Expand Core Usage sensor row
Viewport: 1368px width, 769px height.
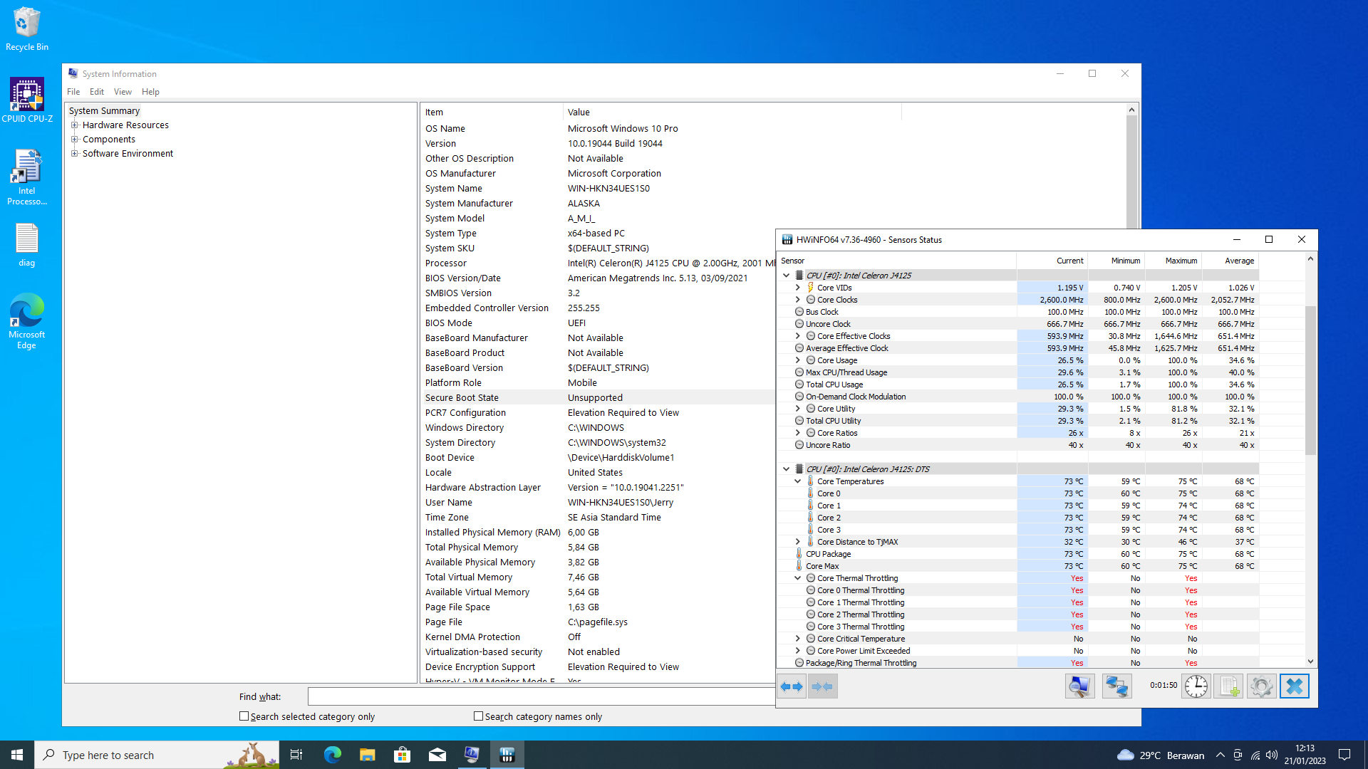[x=798, y=360]
